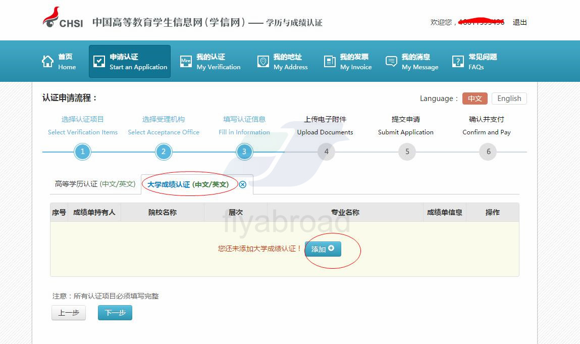Click the FAQs question mark icon

pos(458,62)
